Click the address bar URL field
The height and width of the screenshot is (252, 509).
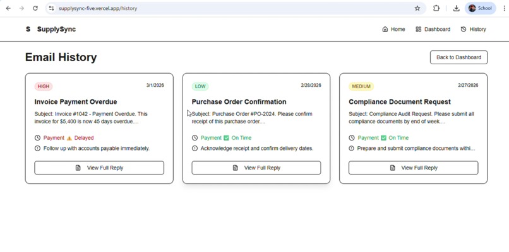[236, 8]
